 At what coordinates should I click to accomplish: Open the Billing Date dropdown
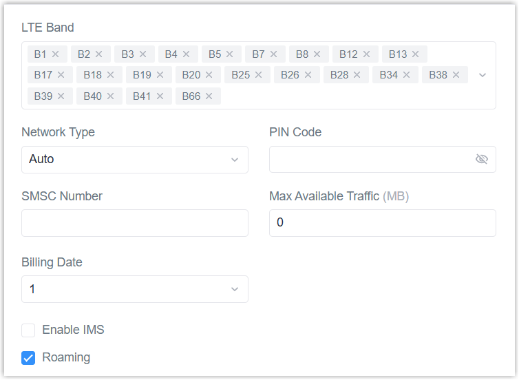[134, 289]
